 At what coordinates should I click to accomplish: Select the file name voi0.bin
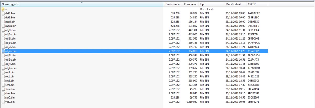click(x=10, y=101)
